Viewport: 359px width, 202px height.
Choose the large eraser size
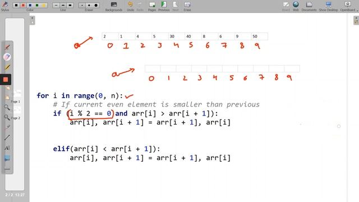[x=96, y=5]
